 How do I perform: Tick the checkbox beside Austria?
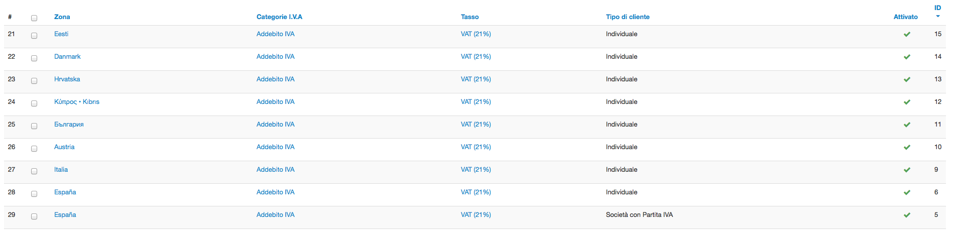click(34, 149)
